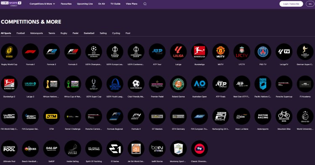Open the ATP Tour icon
This screenshot has height=165, width=315.
(157, 52)
